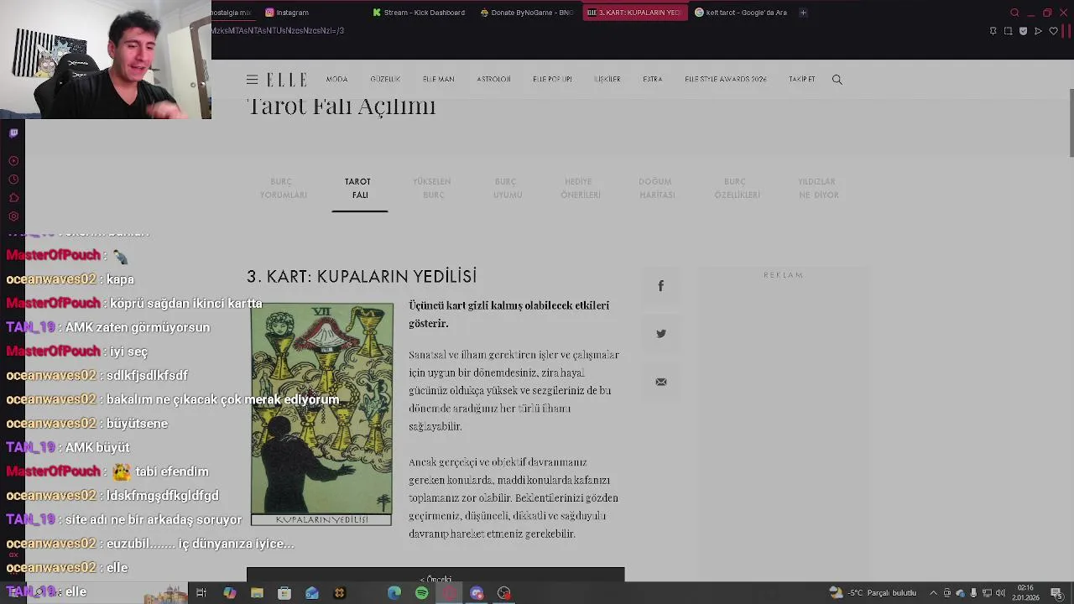
Task: Click the ad-blocker shield icon in address bar
Action: (x=1023, y=31)
